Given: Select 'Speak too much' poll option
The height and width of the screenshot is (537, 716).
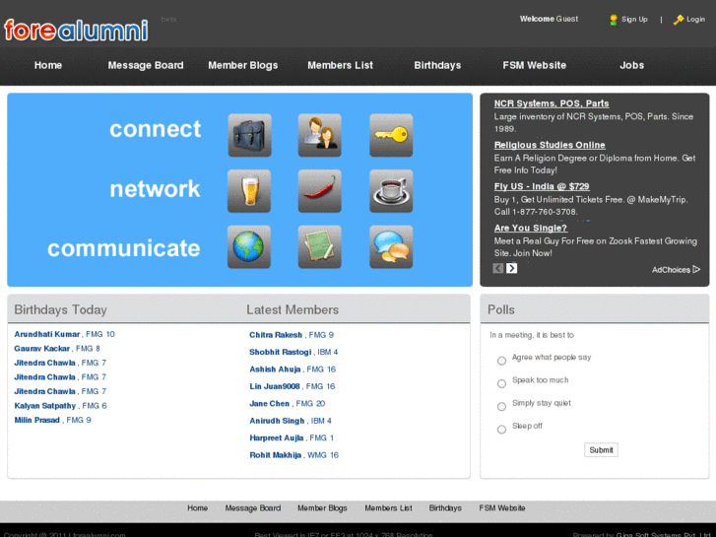Looking at the screenshot, I should tap(501, 384).
